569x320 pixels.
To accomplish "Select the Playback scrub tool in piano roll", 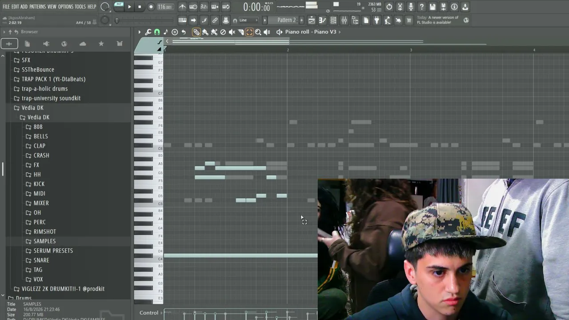I will tap(267, 32).
